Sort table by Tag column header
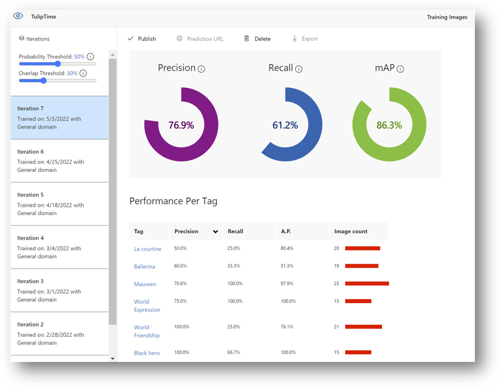This screenshot has width=501, height=388. click(x=149, y=231)
